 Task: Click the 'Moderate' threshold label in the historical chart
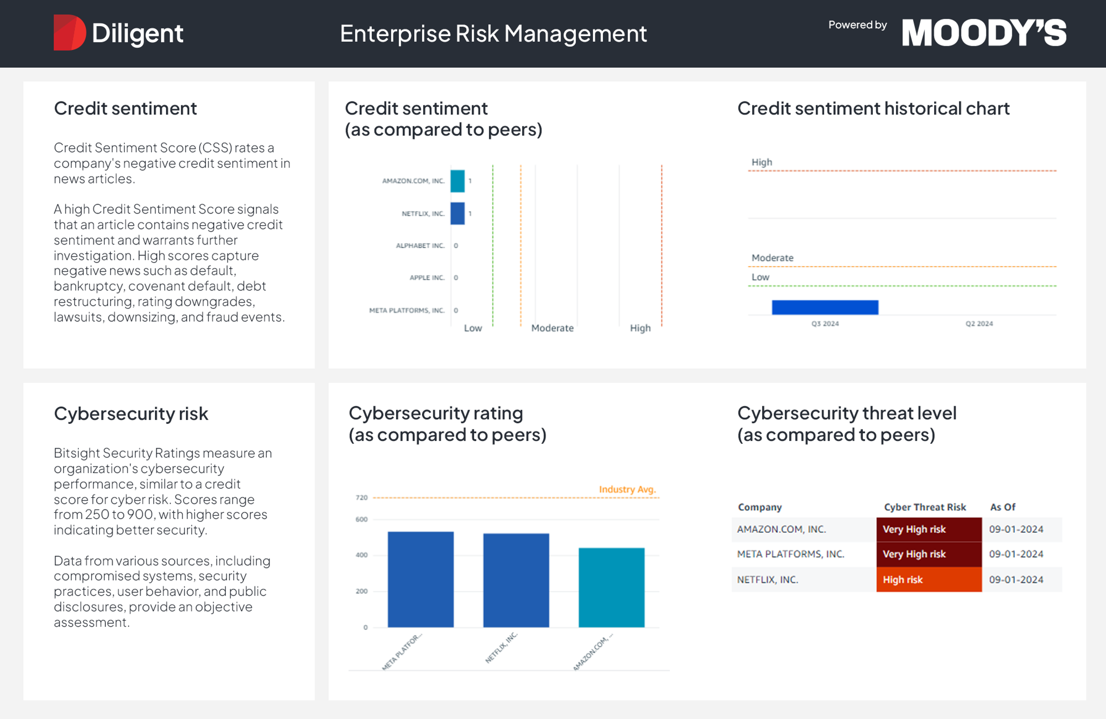pos(772,258)
